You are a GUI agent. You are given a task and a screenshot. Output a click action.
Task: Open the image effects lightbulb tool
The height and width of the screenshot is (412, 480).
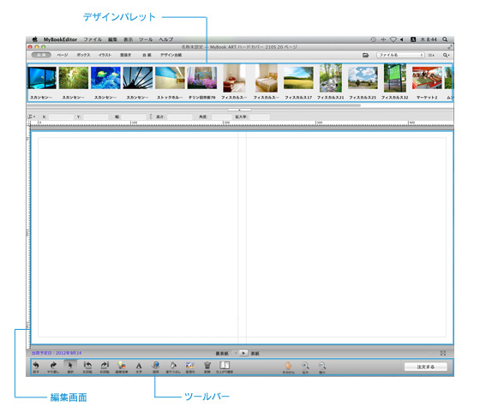coord(122,365)
